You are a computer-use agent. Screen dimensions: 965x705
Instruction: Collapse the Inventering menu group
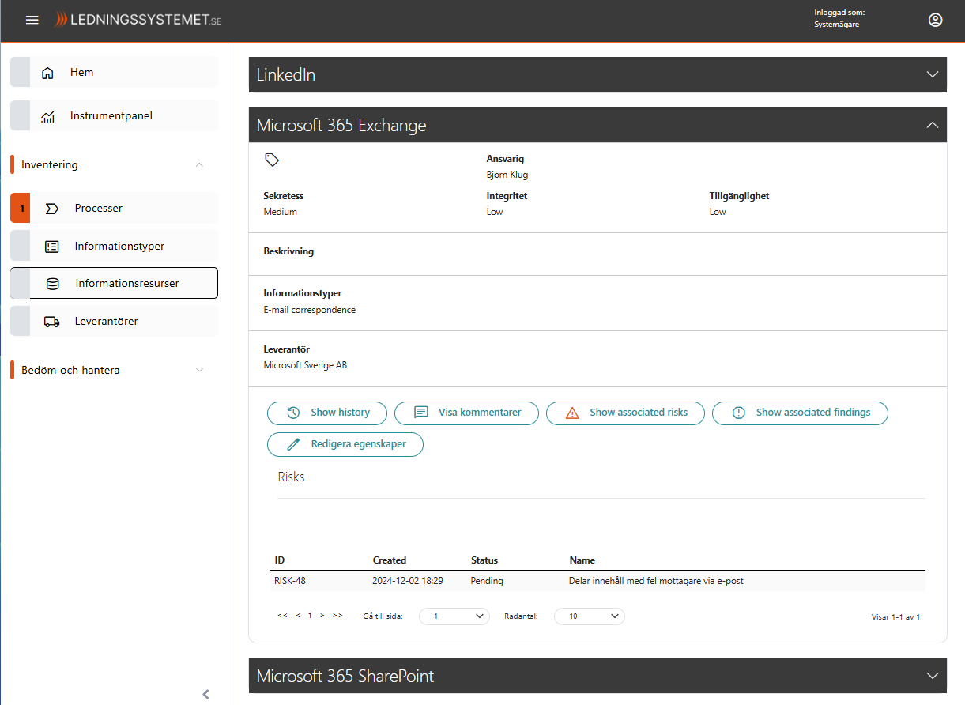tap(199, 164)
